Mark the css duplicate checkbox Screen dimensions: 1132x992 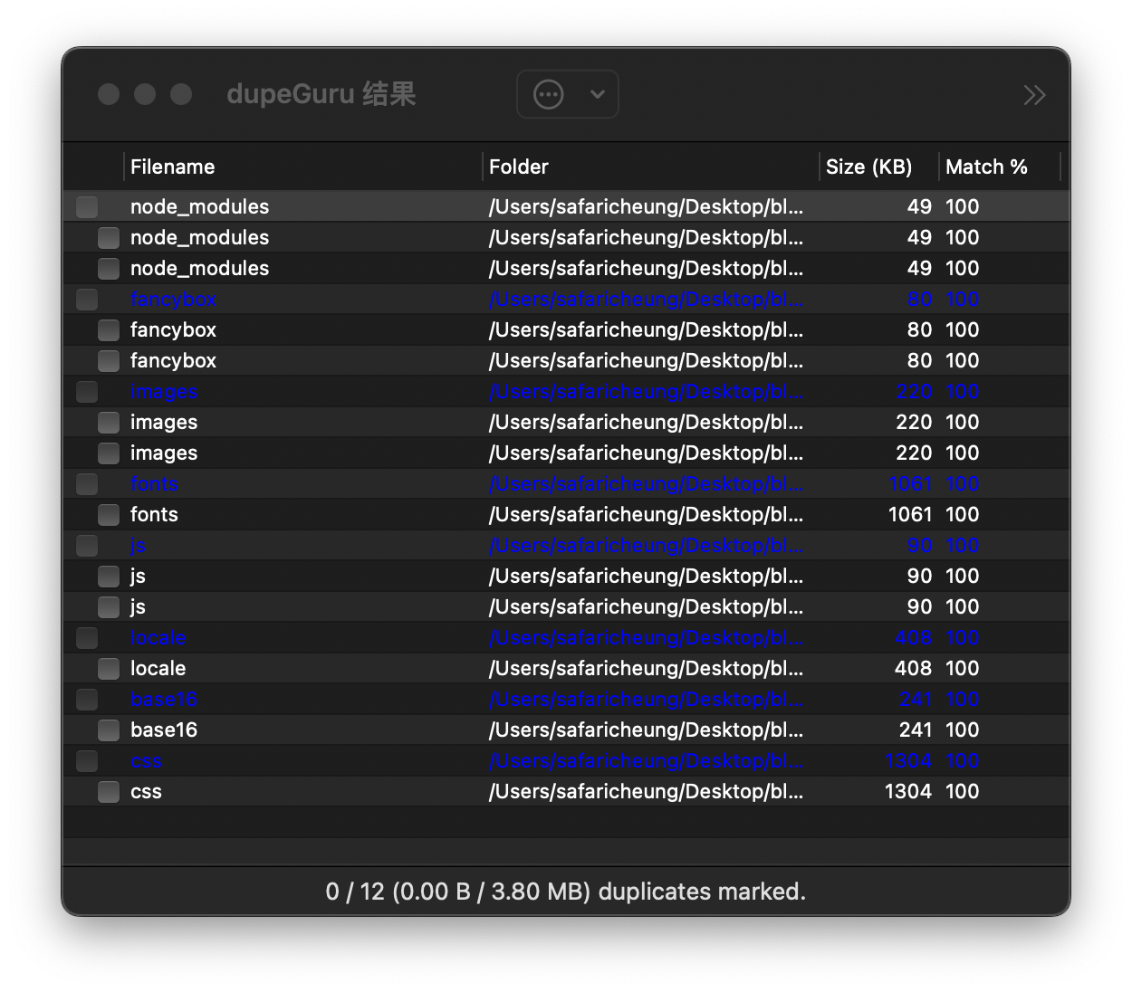coord(109,792)
